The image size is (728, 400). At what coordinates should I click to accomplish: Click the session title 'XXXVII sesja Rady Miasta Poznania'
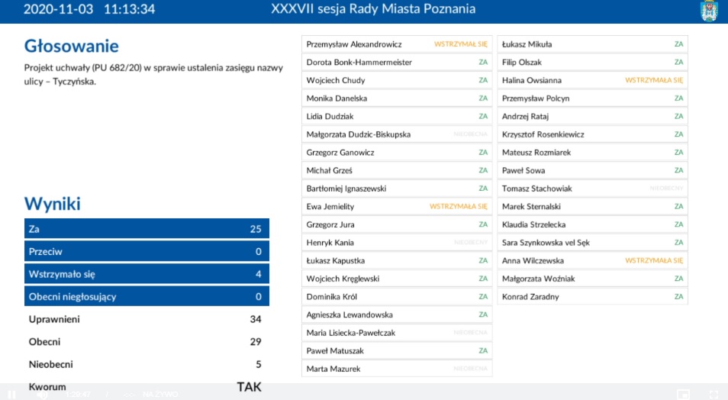pos(373,9)
